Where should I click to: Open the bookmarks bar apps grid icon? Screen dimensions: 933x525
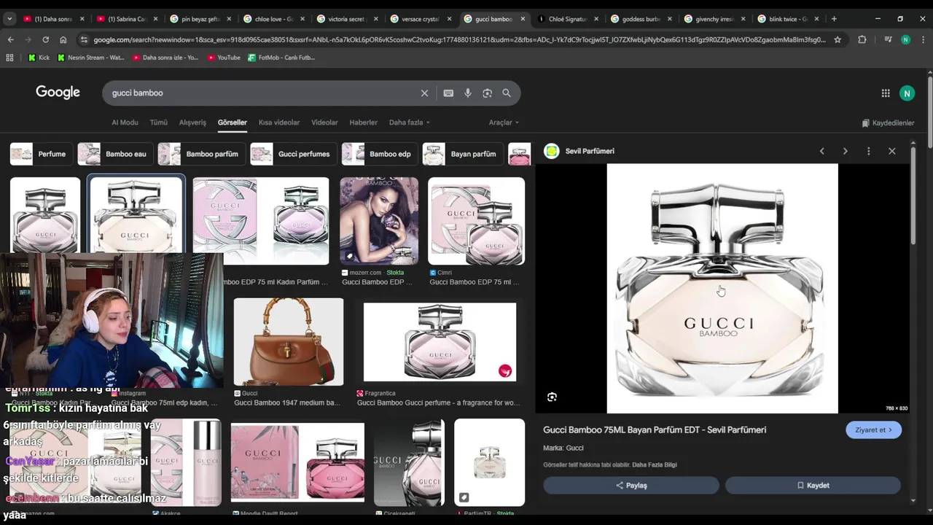click(x=10, y=58)
